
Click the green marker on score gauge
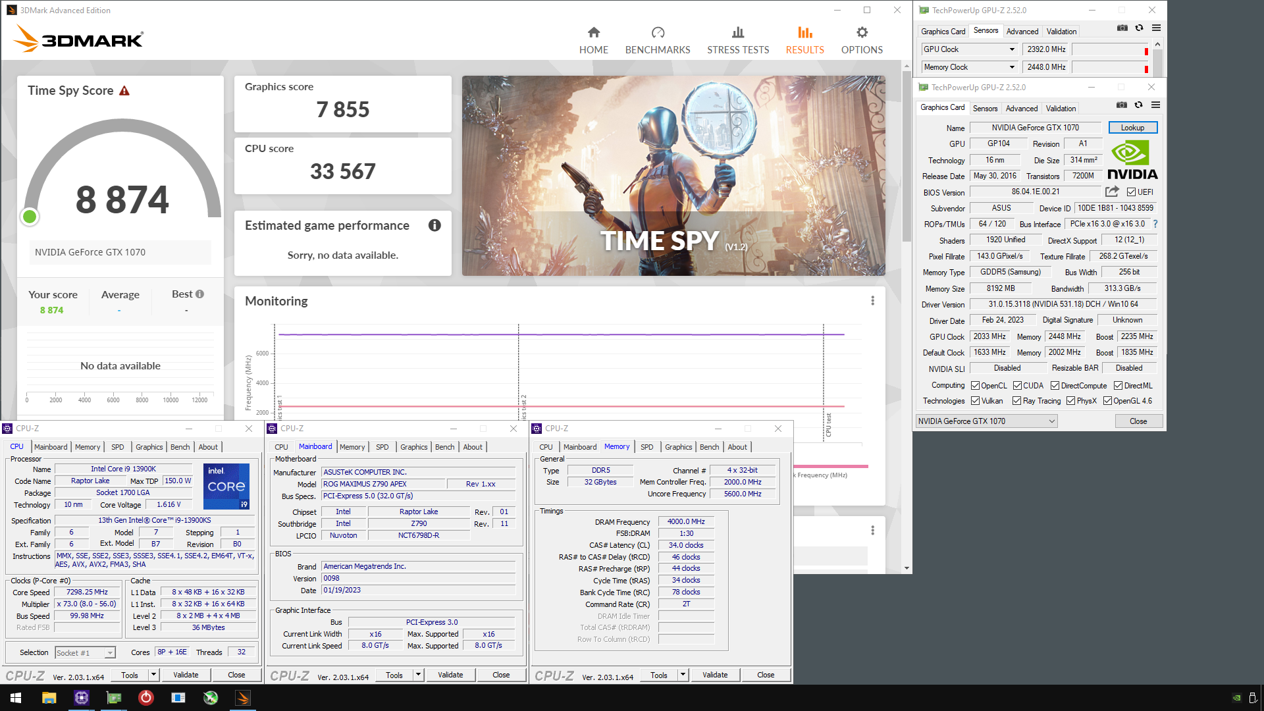point(30,217)
